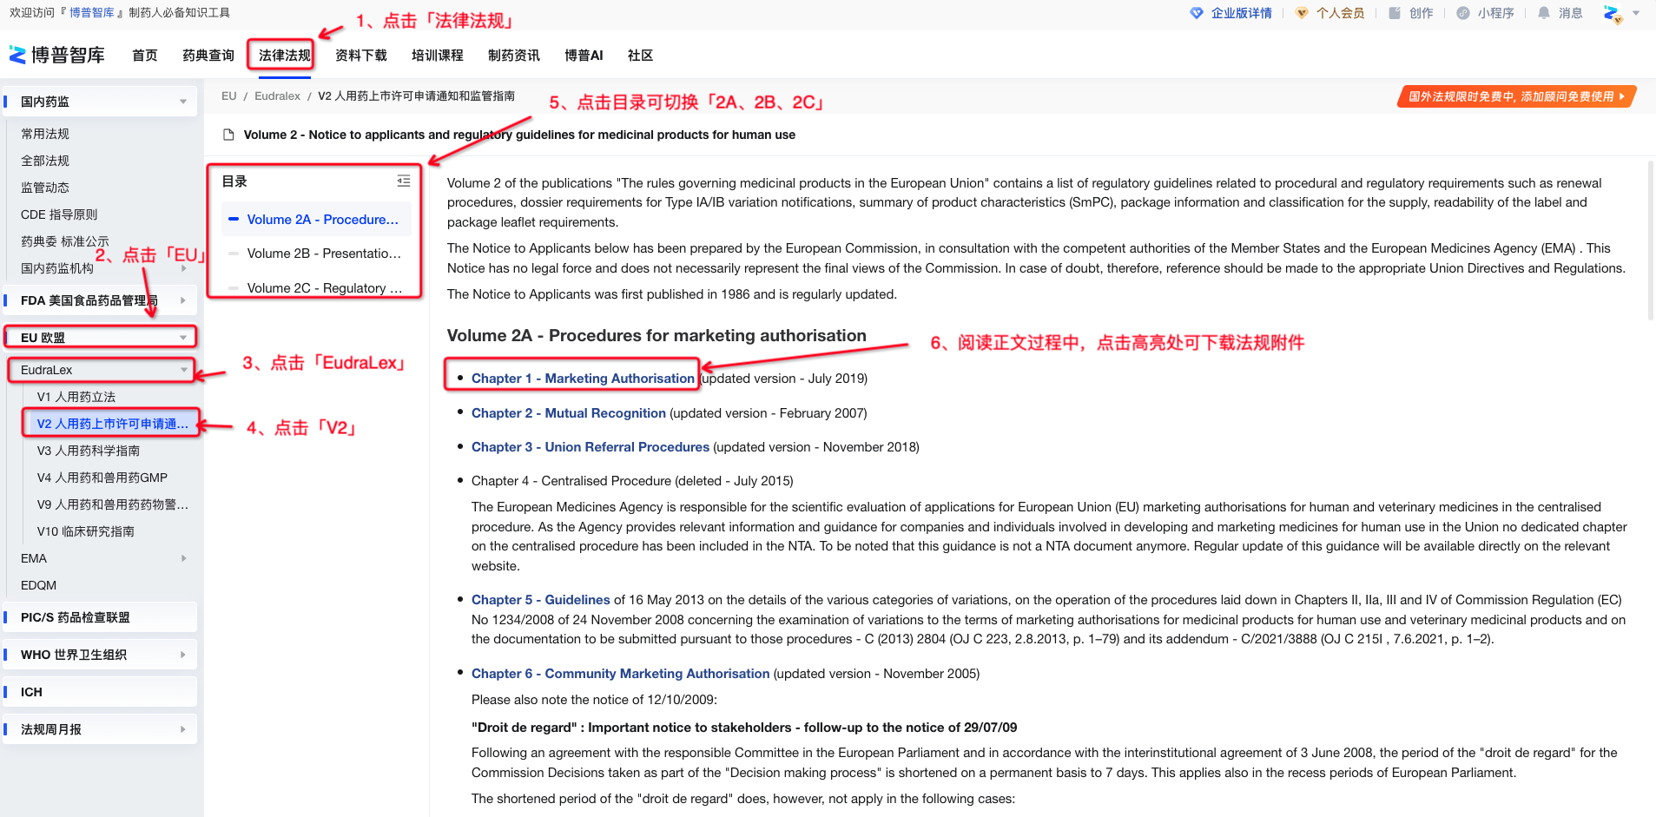Open V10 临床研究指南

pyautogui.click(x=86, y=531)
